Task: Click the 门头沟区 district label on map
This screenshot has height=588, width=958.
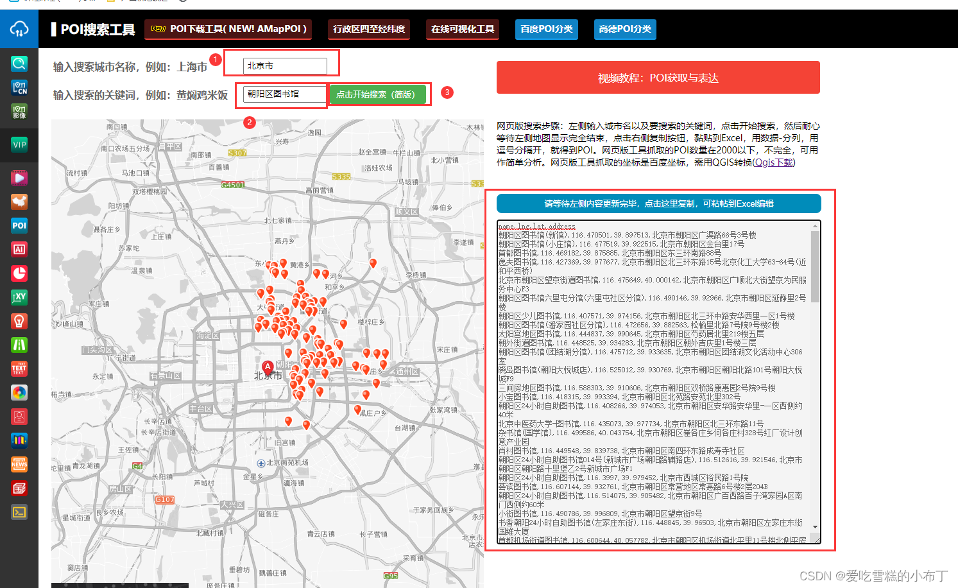Action: 98,350
